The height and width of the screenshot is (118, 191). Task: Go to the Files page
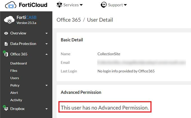pos(14,71)
